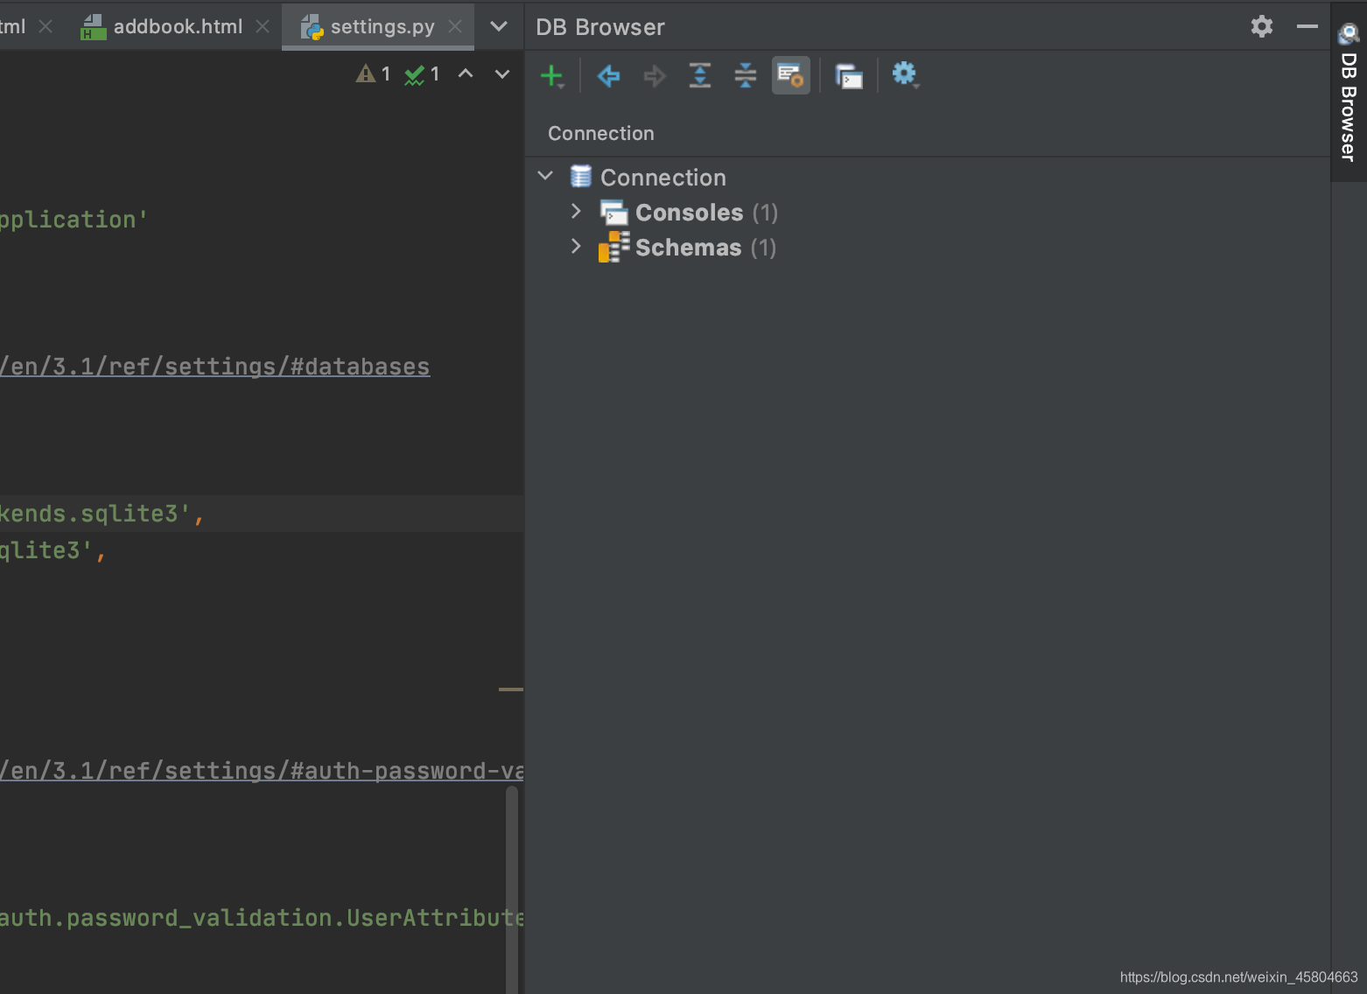Hide the DB Browser panel with minimize dash

(1307, 26)
